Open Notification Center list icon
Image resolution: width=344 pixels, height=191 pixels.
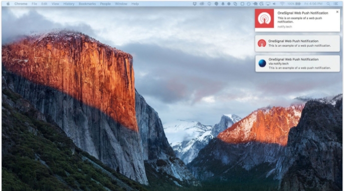pyautogui.click(x=336, y=3)
